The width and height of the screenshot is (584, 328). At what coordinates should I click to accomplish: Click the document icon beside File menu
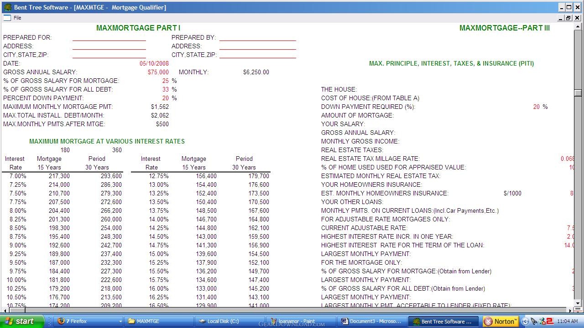click(6, 18)
